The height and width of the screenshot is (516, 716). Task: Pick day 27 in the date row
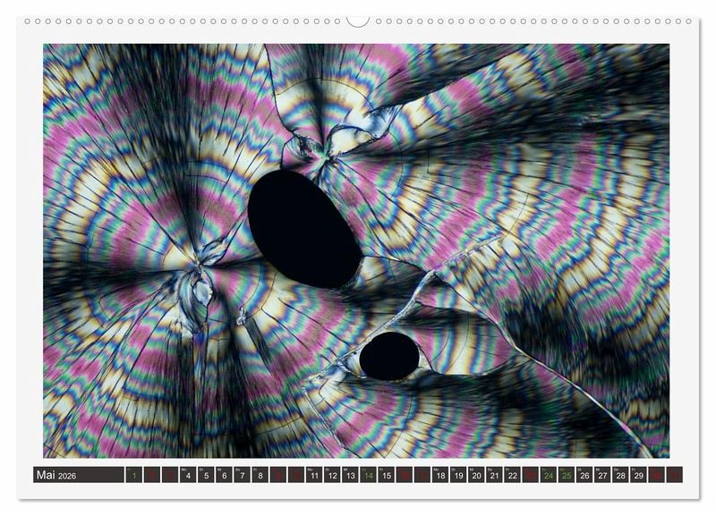[602, 475]
